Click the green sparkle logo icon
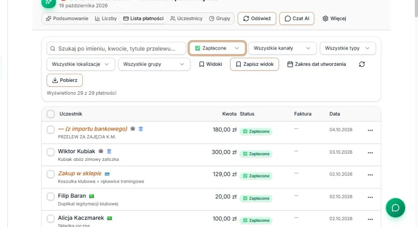 tap(48, 2)
